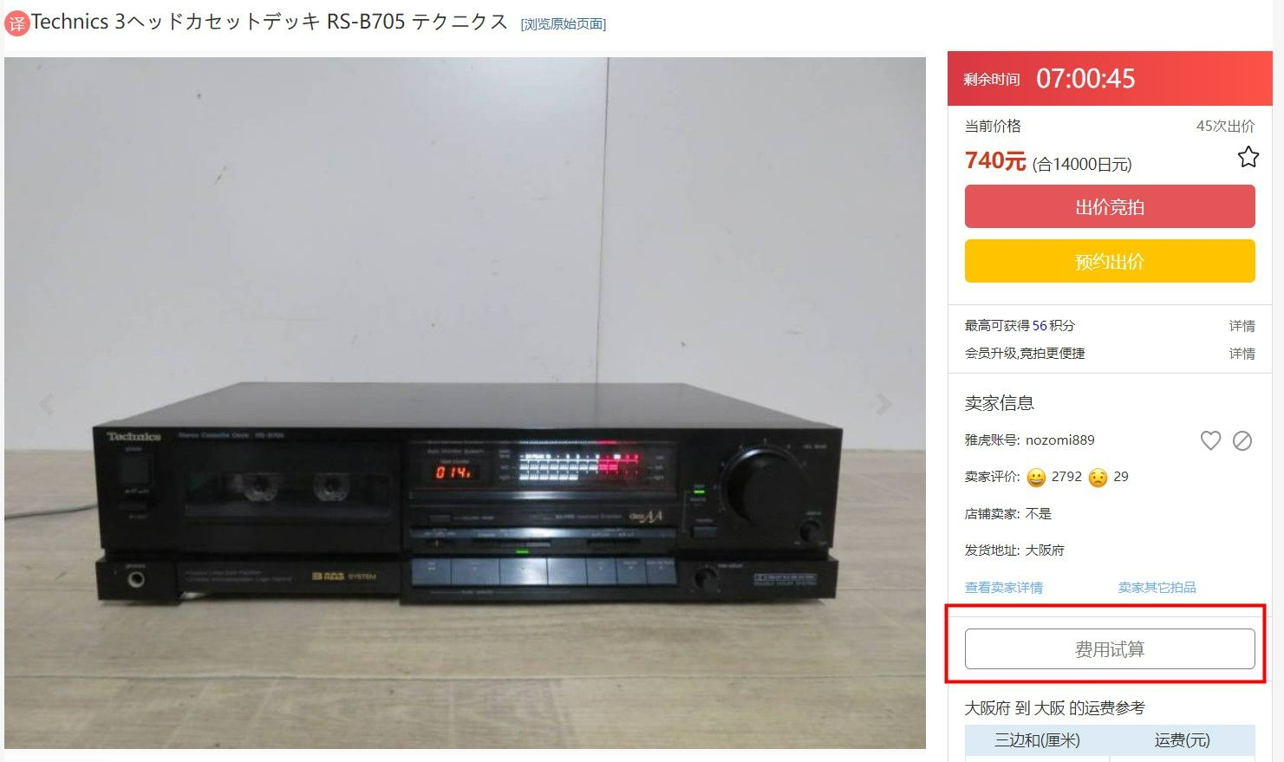Open the 浏览原始页面 link
This screenshot has height=762, width=1284.
[564, 24]
